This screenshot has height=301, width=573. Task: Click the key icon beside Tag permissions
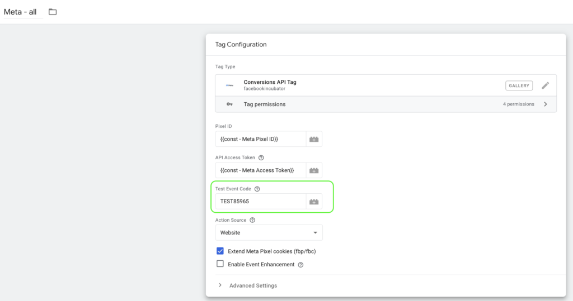229,104
